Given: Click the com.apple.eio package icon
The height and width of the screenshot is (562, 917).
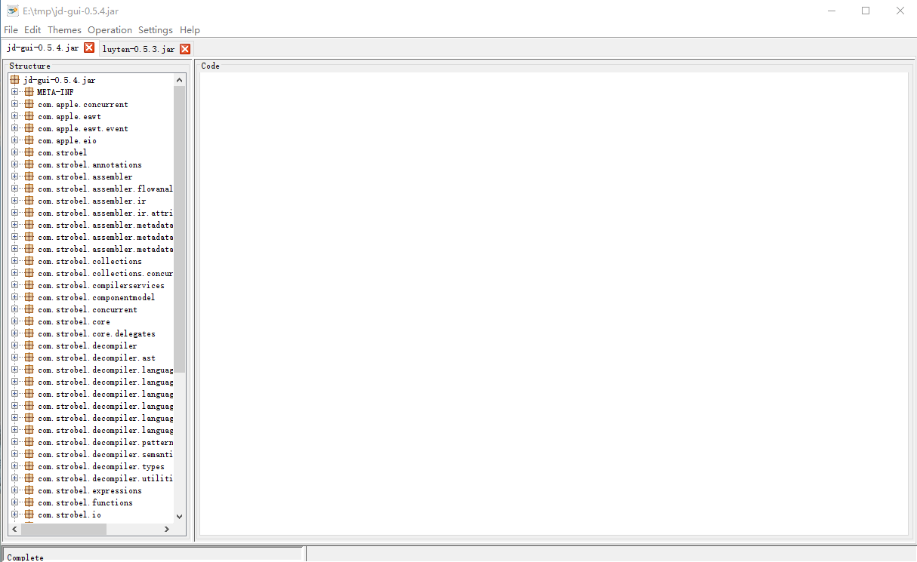Looking at the screenshot, I should pyautogui.click(x=29, y=140).
